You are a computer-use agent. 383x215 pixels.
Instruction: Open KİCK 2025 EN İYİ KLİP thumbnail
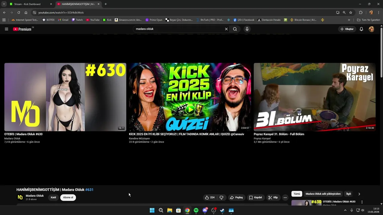pyautogui.click(x=190, y=97)
